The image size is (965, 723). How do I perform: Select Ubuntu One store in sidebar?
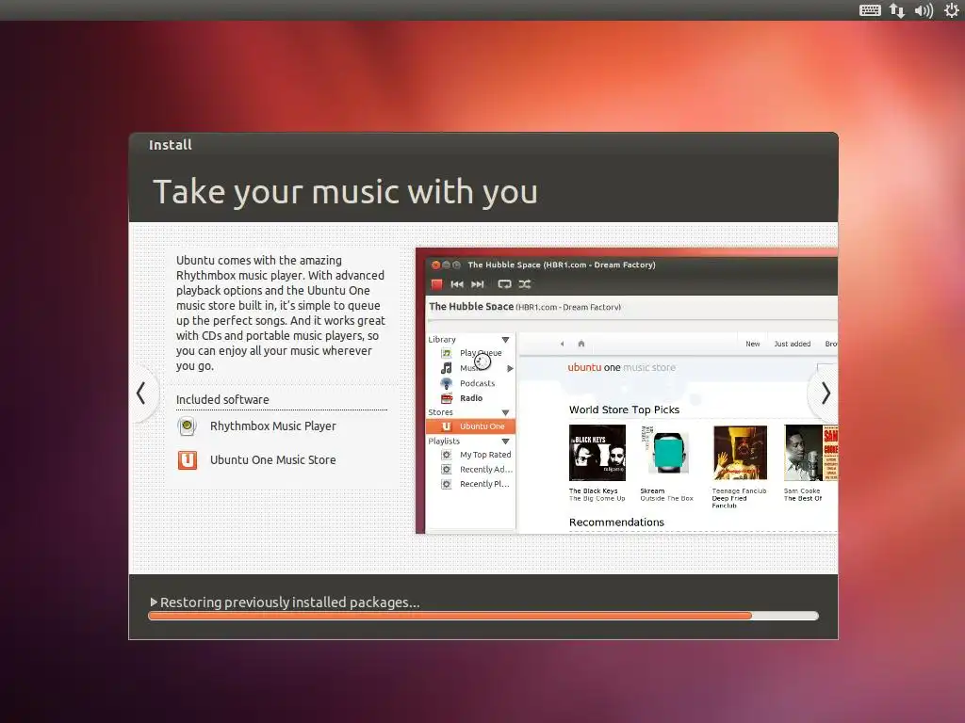click(470, 426)
